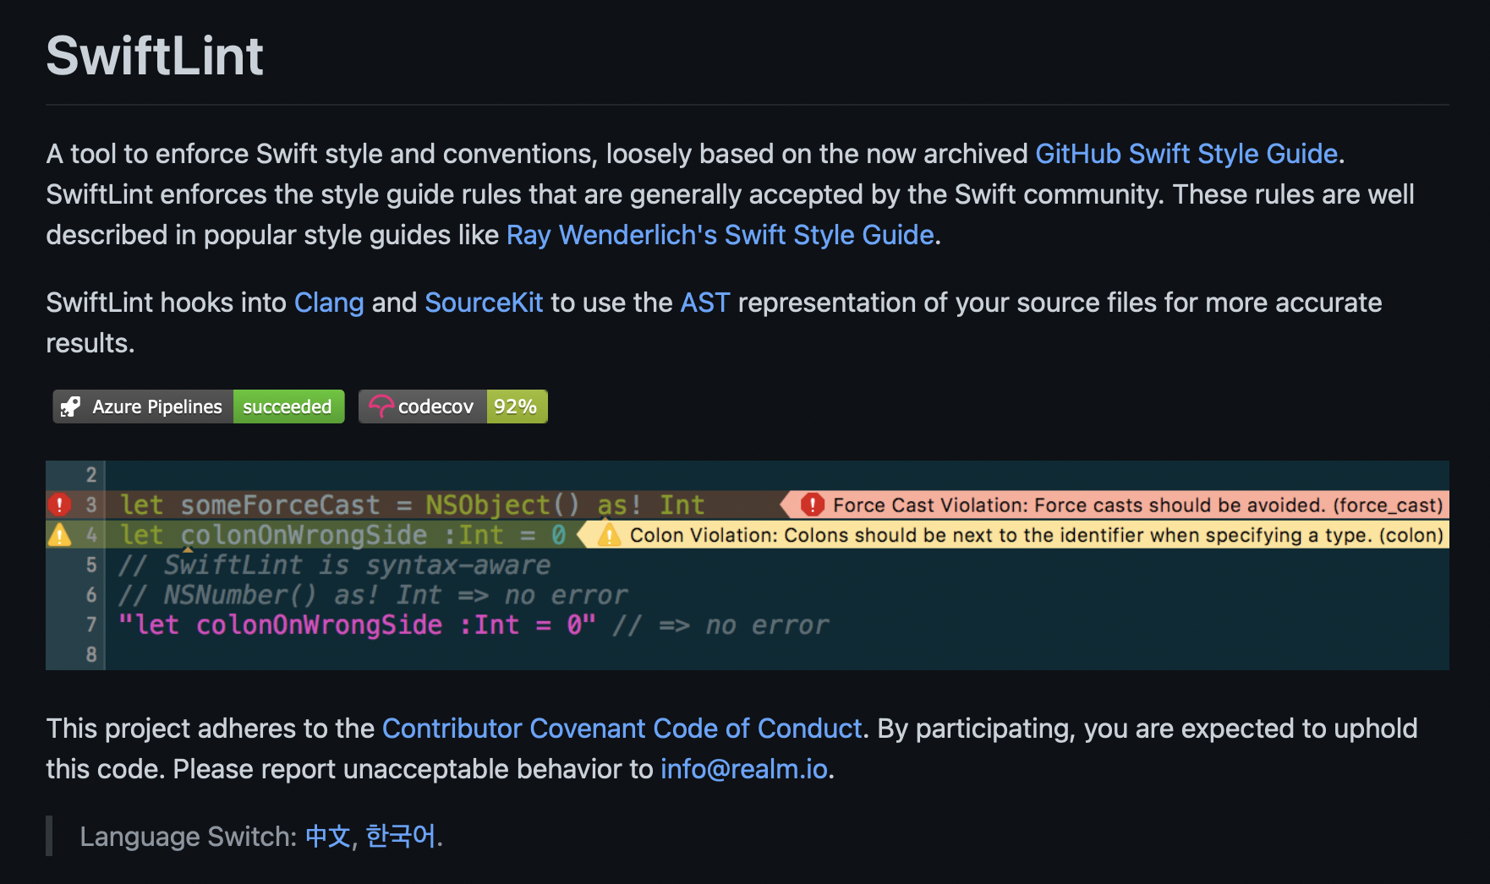Open the Contributor Covenant Code of Conduct
The width and height of the screenshot is (1490, 884).
[622, 728]
